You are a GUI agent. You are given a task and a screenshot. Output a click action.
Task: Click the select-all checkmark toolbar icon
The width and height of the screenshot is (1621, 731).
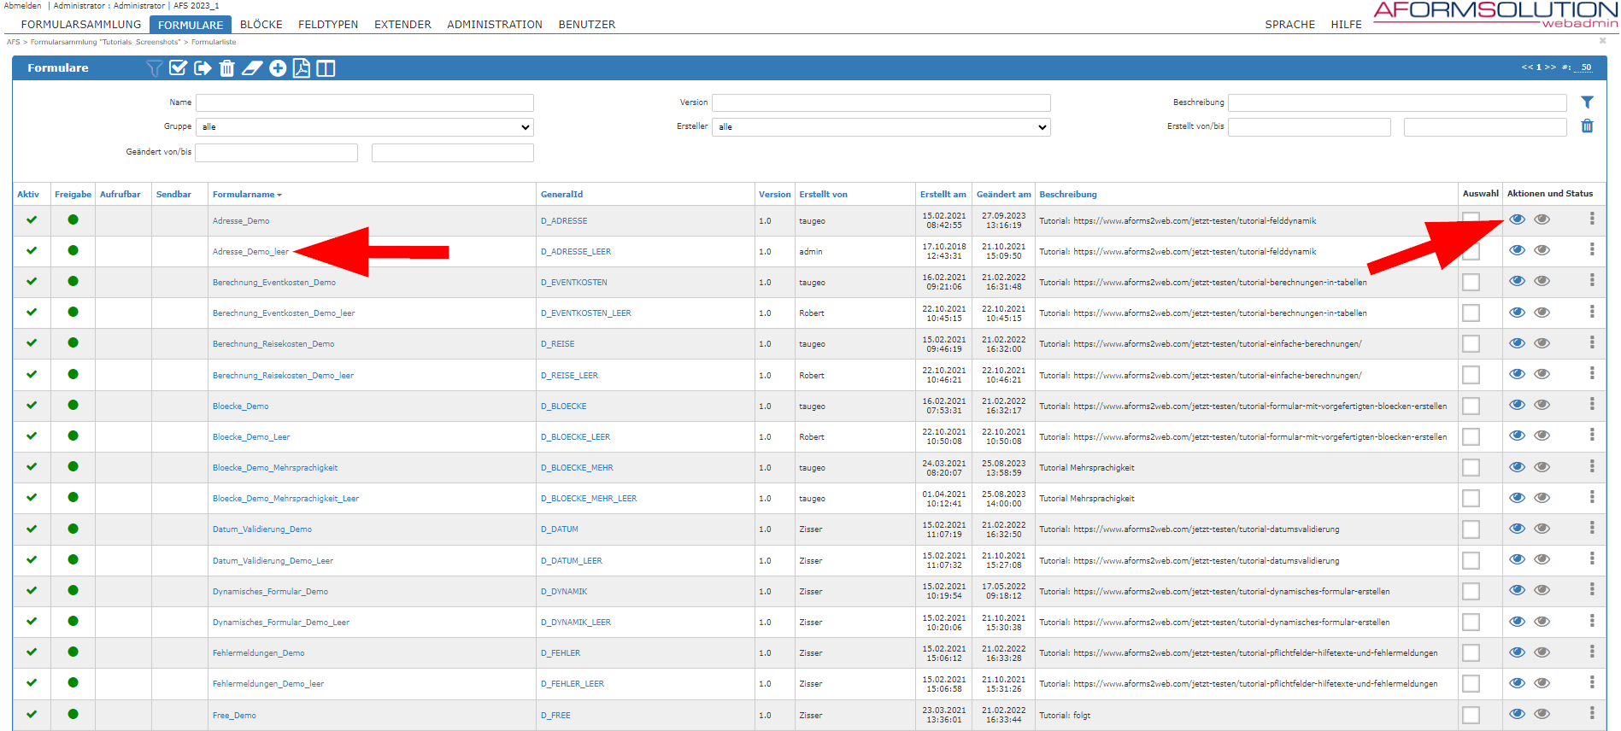(179, 68)
